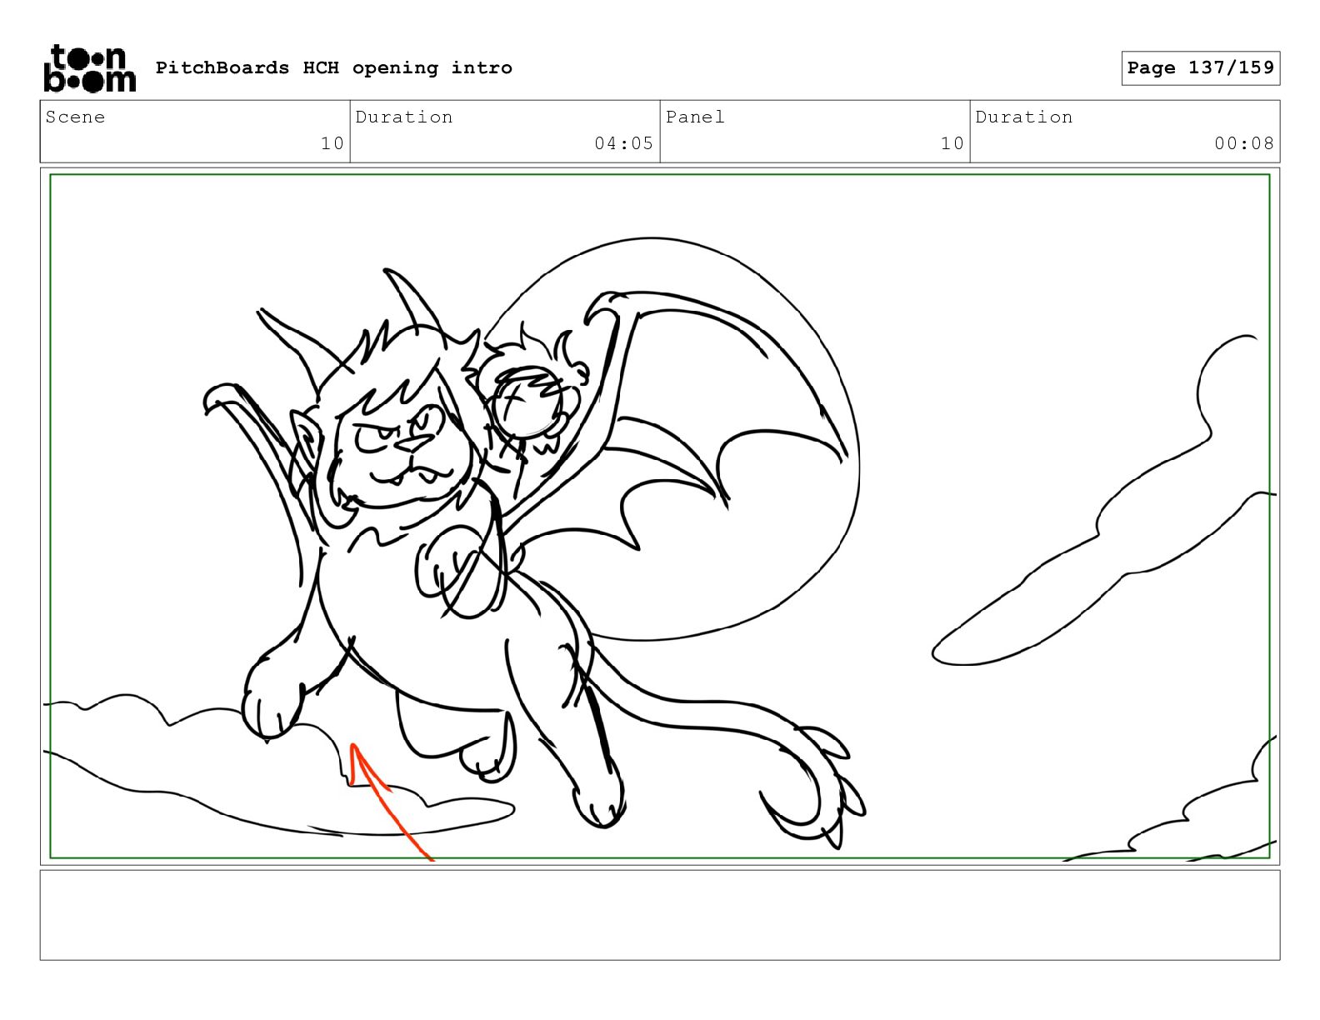
Task: Select panel duration value '00:08'
Action: point(1243,143)
